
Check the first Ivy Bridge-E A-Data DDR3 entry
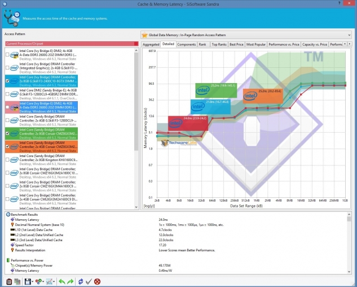coord(7,55)
